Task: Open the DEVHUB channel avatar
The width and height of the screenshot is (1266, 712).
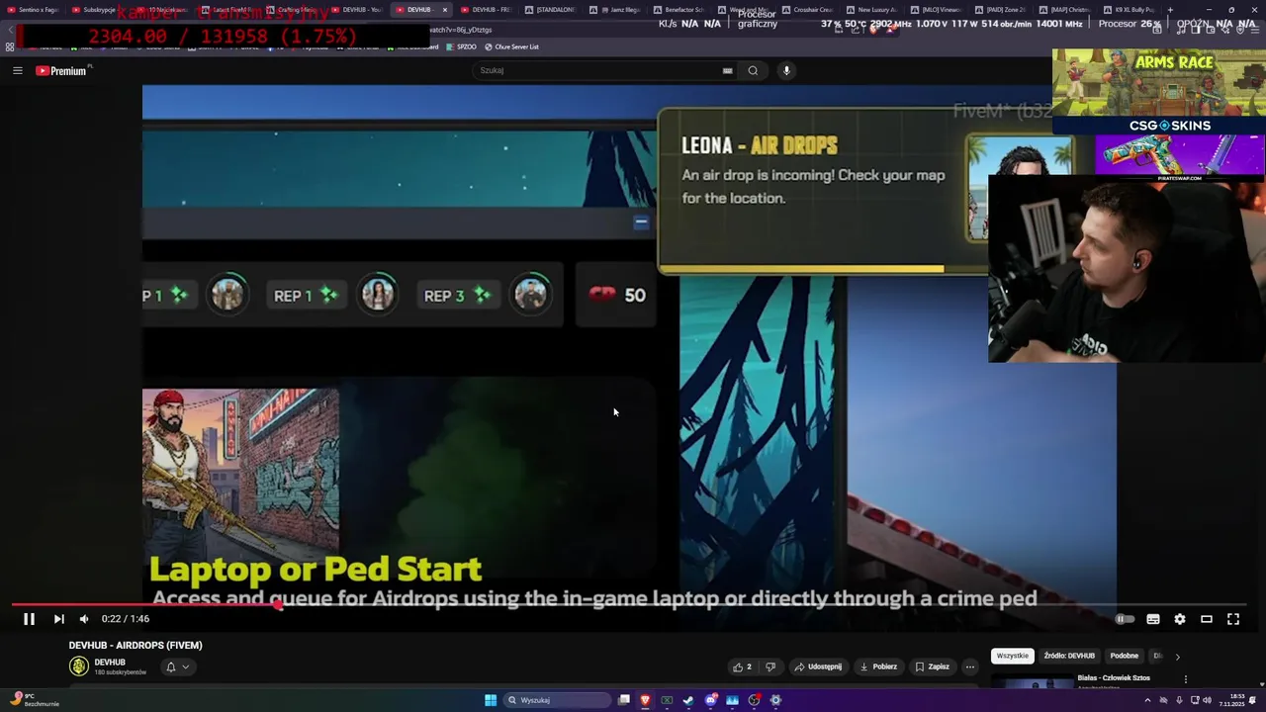Action: coord(79,667)
